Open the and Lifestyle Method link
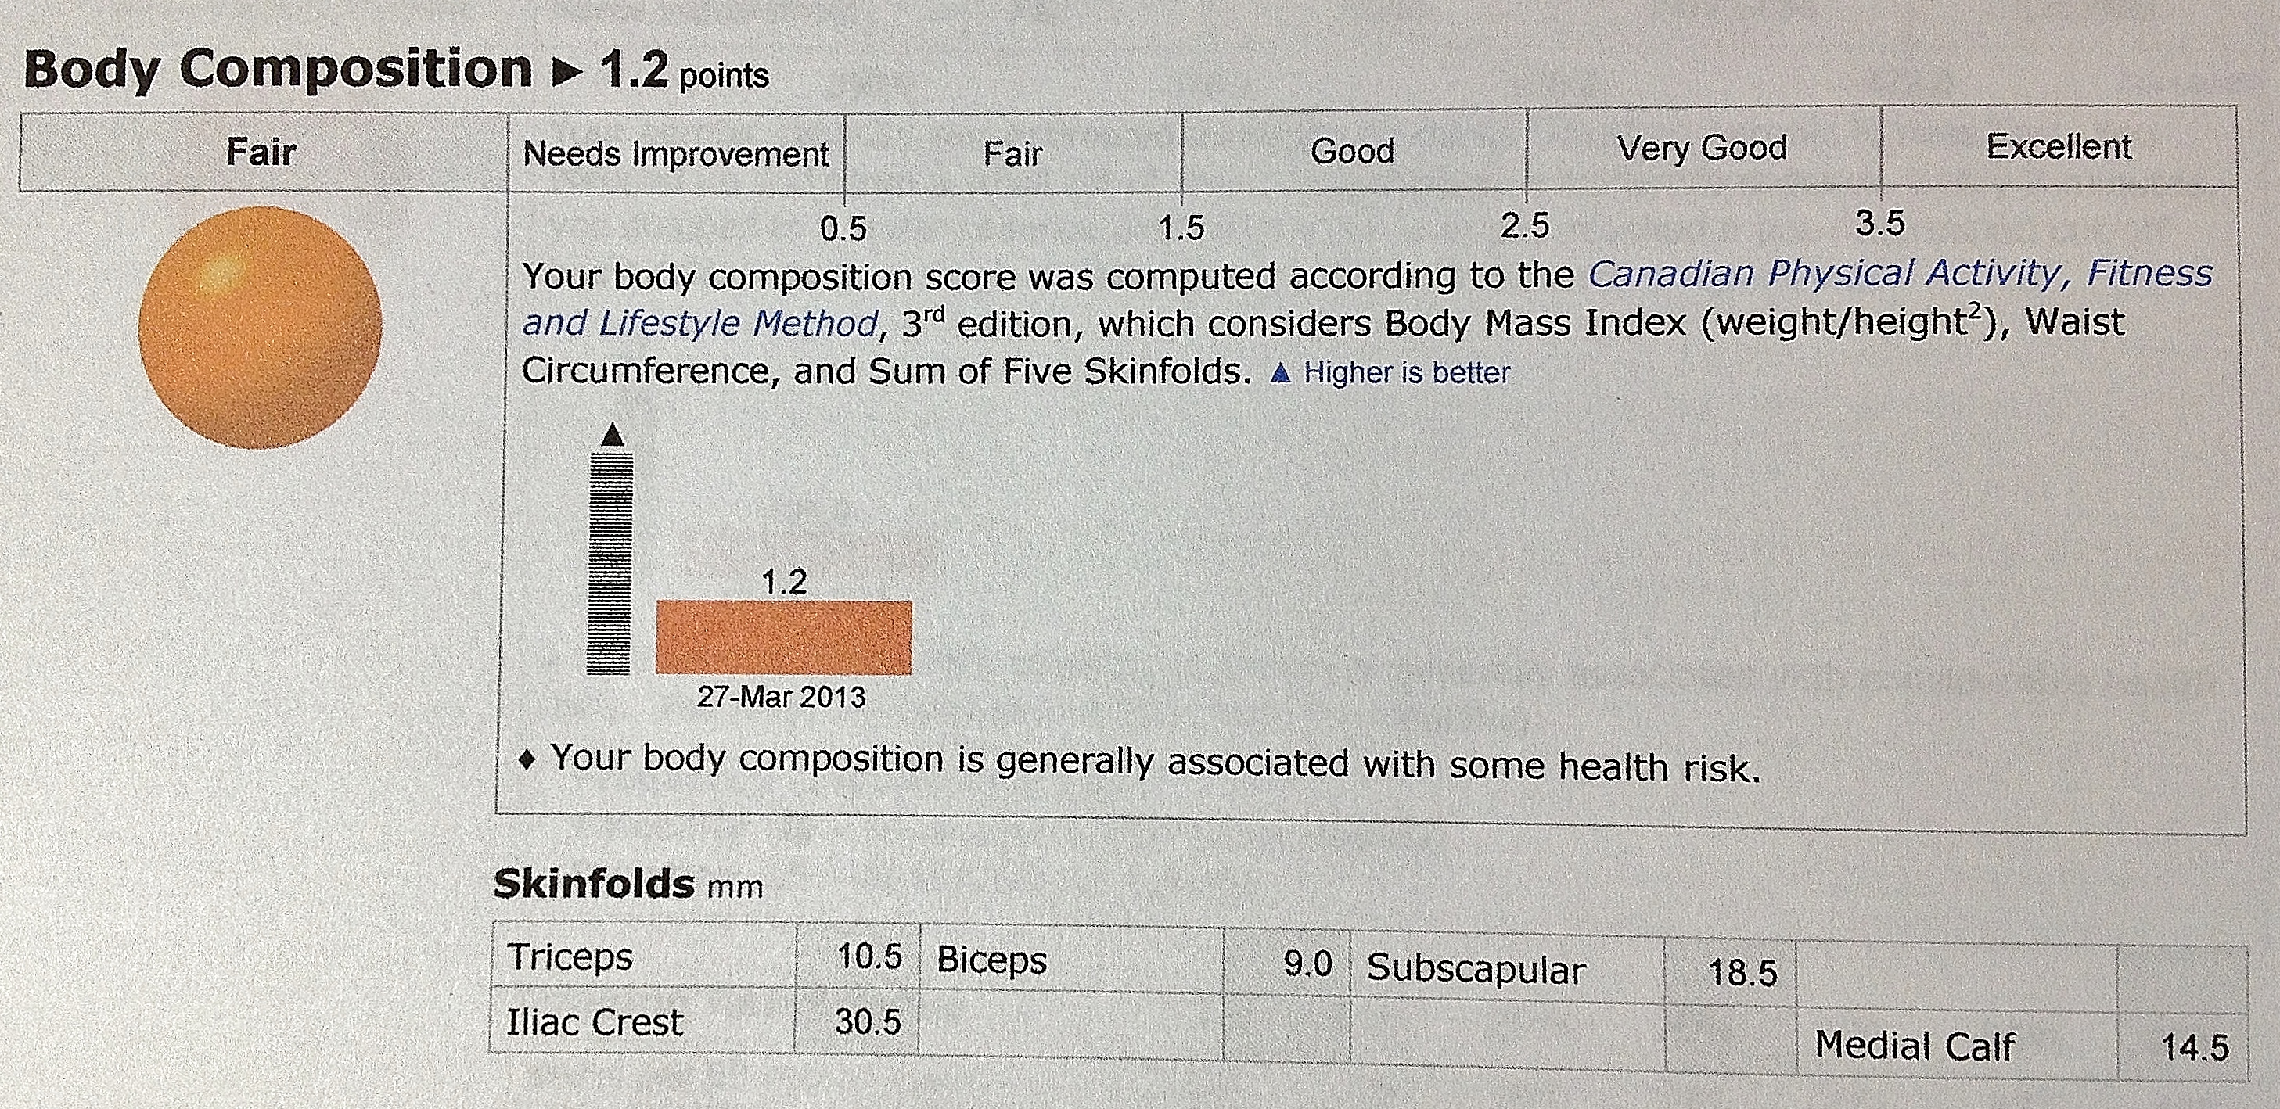Screen dimensions: 2280x1109 pos(699,323)
